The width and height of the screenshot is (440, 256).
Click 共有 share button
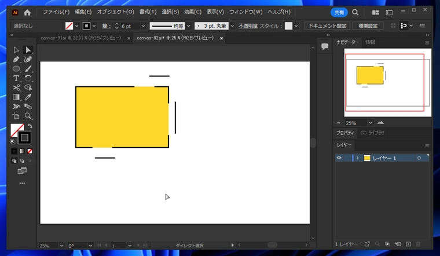(x=339, y=12)
